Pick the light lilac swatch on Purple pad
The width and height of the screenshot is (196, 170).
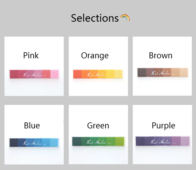(184, 141)
